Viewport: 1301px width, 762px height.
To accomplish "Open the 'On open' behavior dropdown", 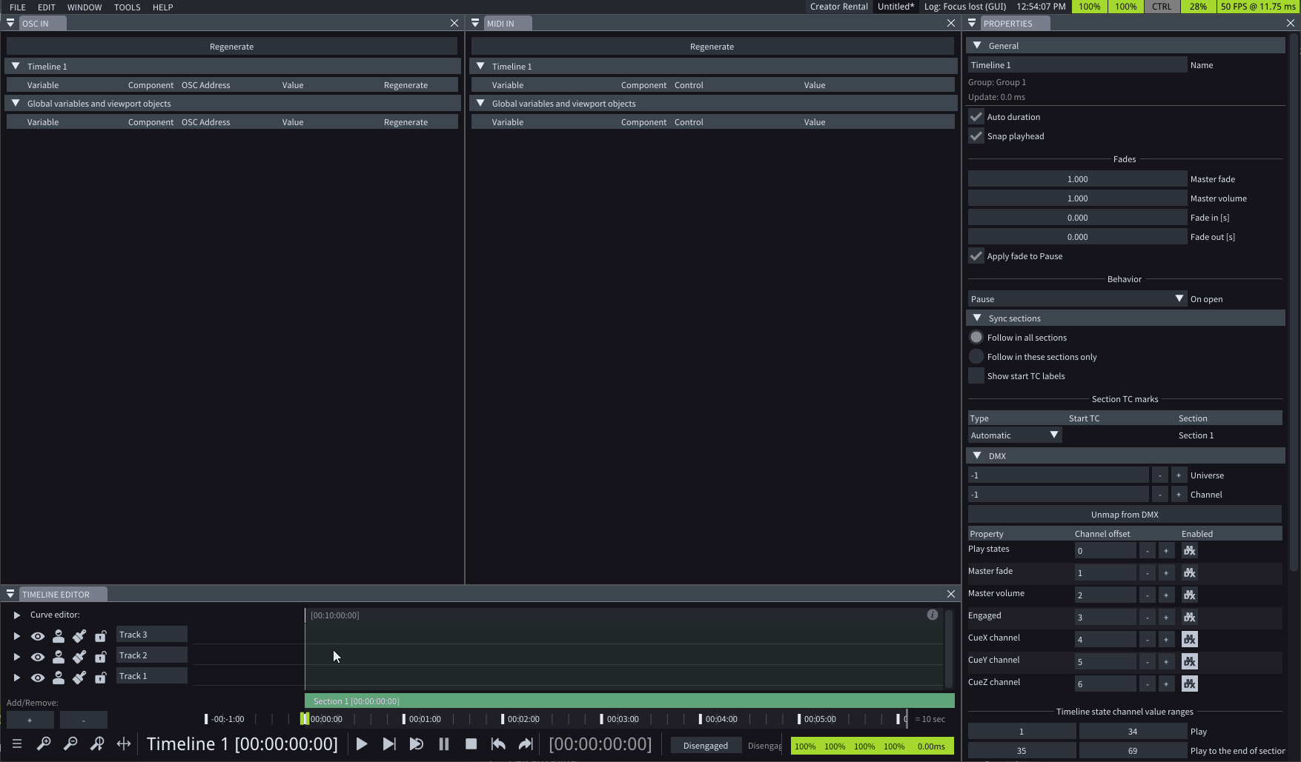I will [1076, 299].
